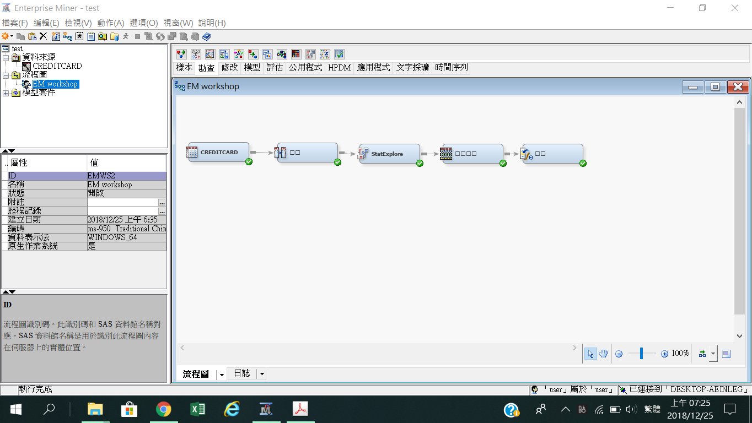Open the layout dropdown arrow

[x=713, y=354]
